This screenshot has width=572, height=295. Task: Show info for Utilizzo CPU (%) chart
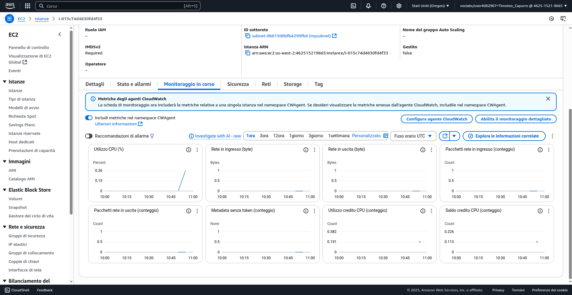189,150
